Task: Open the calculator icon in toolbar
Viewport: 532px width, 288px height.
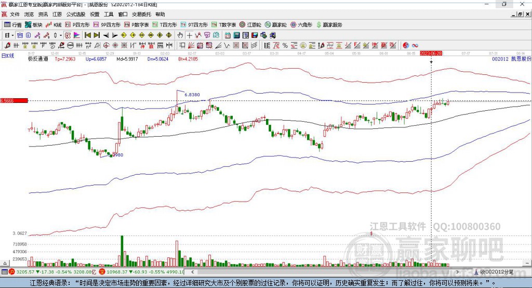Action: (236, 35)
